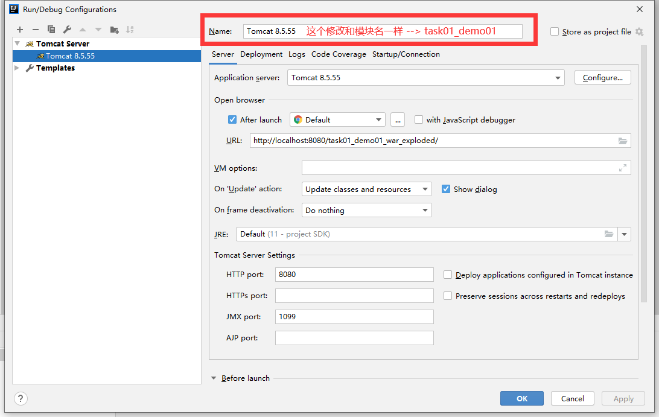
Task: Add a new configuration with plus icon
Action: pos(20,30)
